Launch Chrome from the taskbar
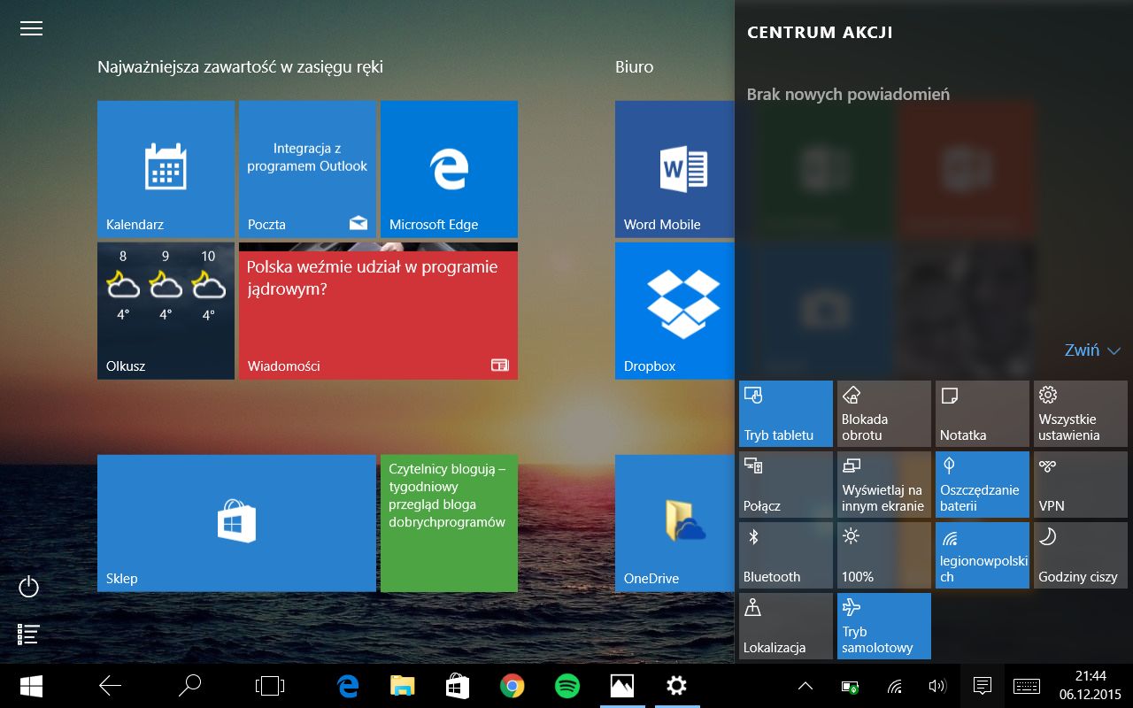The height and width of the screenshot is (708, 1133). (x=513, y=686)
